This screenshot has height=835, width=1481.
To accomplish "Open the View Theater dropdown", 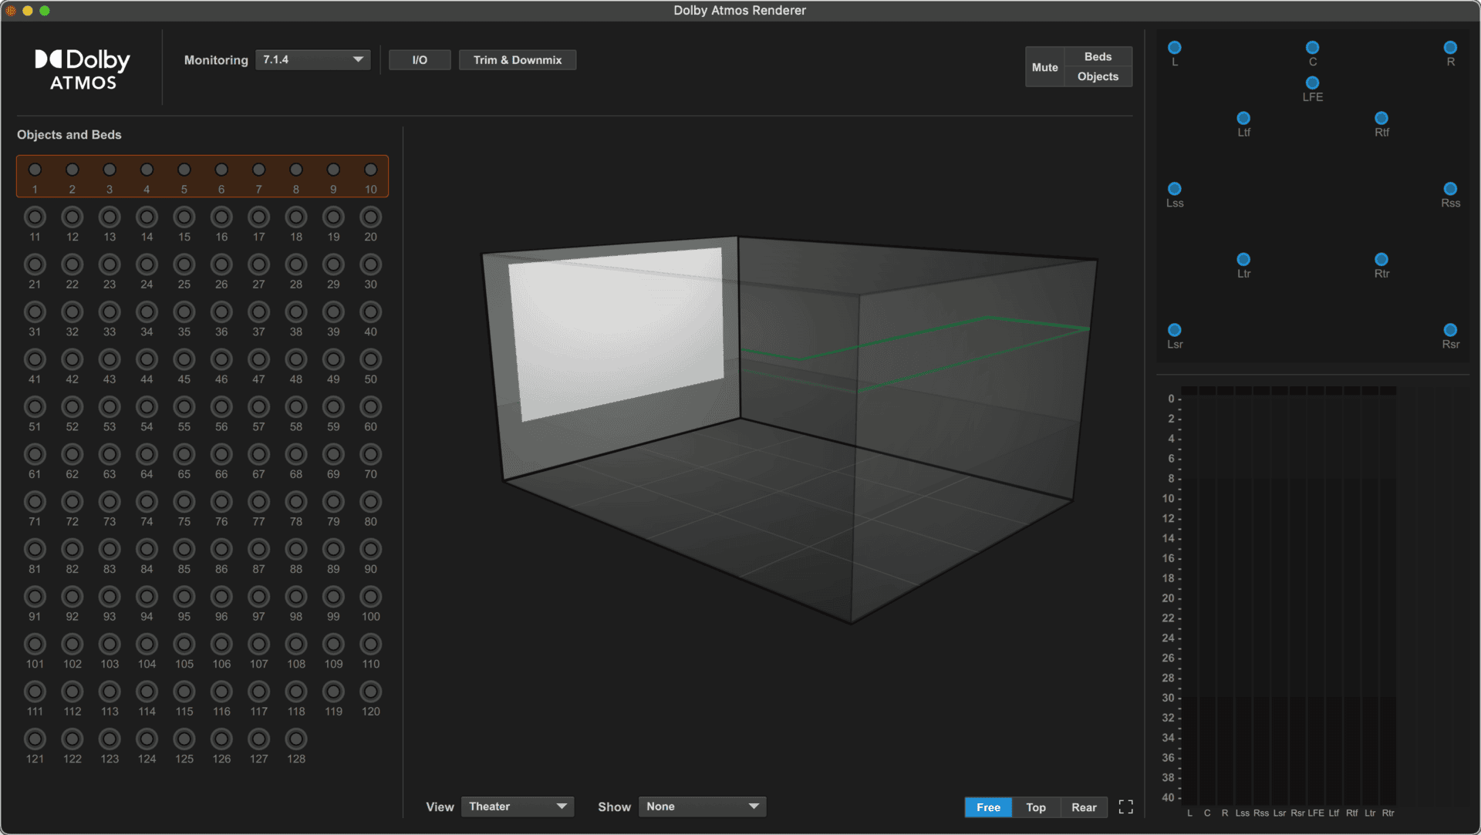I will click(x=517, y=806).
